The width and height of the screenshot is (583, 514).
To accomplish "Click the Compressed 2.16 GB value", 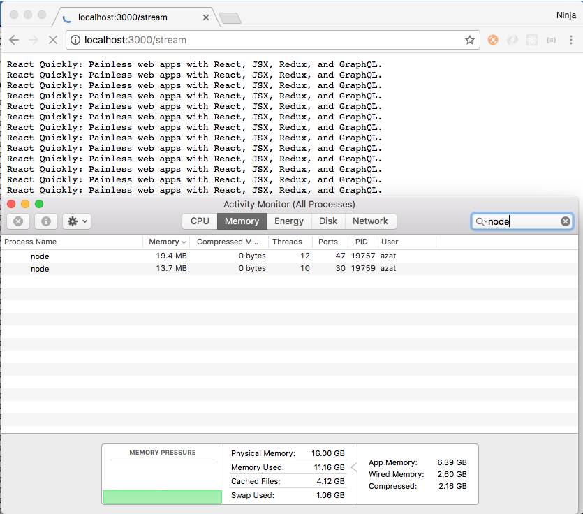I will pos(452,486).
